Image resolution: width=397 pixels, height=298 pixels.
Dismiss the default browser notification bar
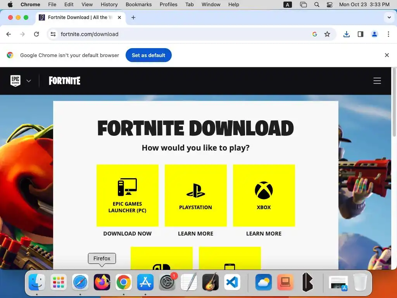(387, 55)
